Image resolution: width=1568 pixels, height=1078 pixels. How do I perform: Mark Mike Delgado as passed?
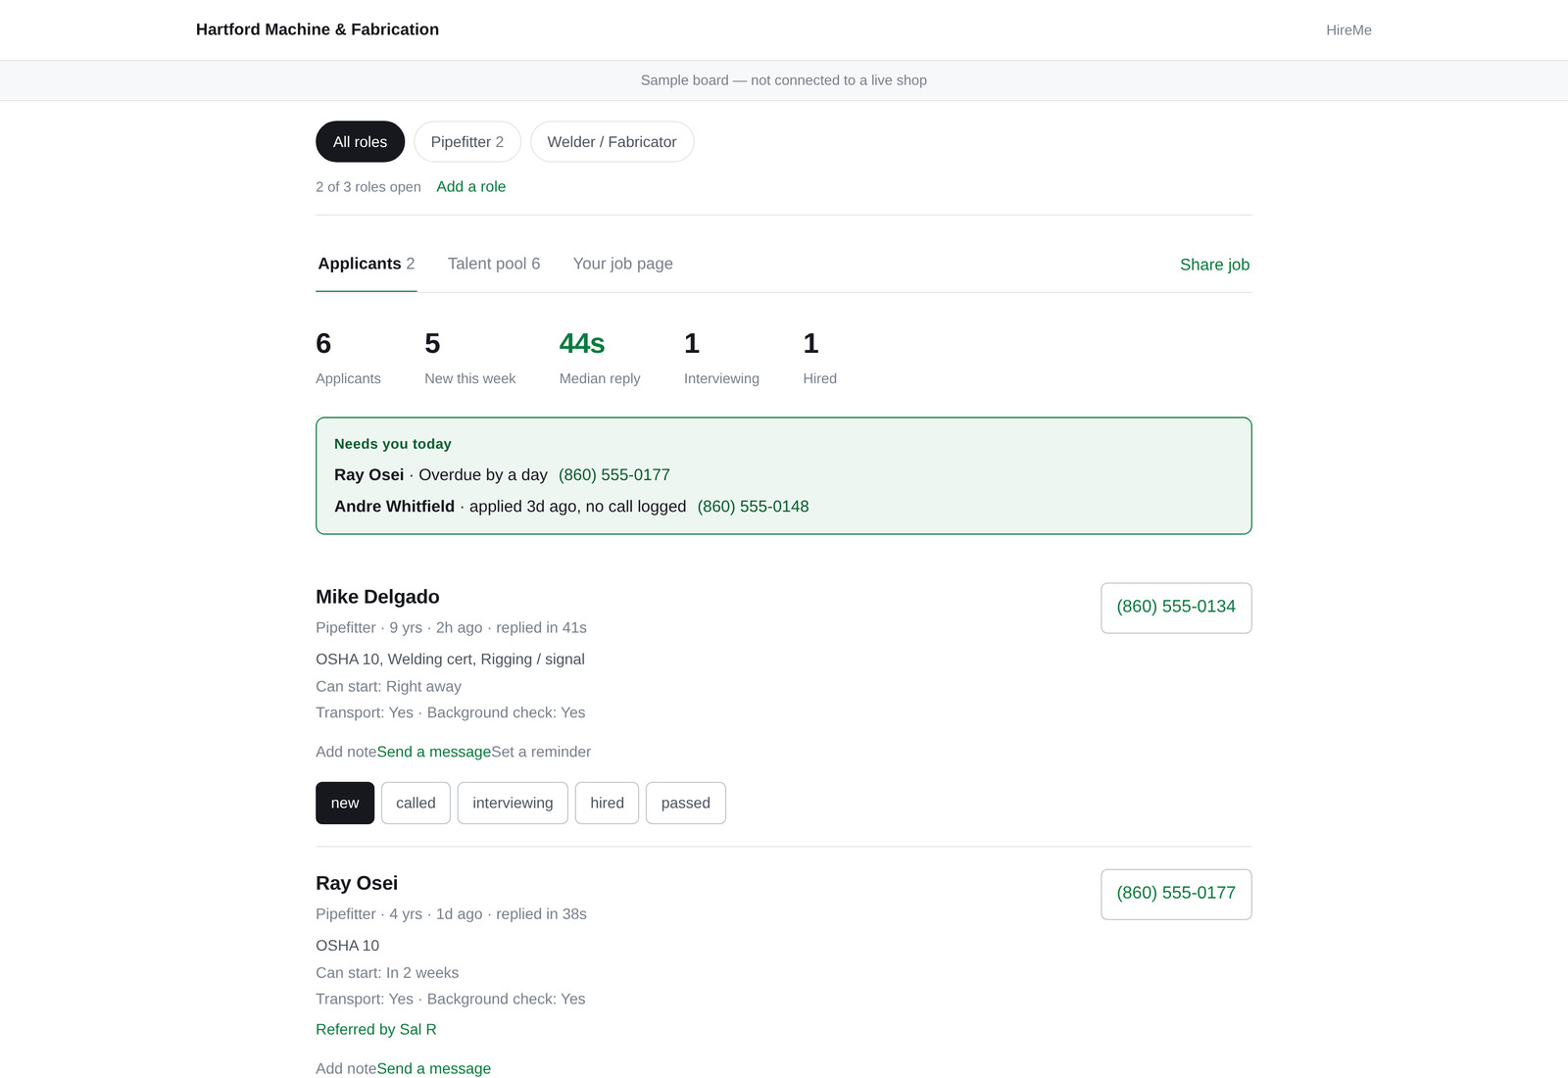[685, 803]
